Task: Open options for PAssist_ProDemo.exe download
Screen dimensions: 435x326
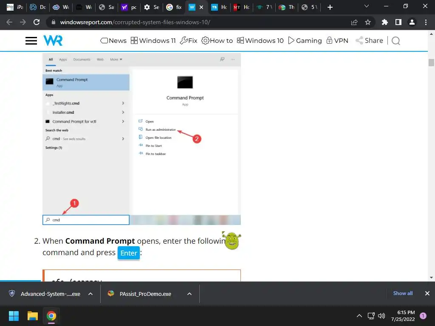Action: 189,294
